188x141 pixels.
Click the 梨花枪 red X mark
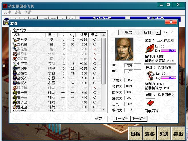pyautogui.click(x=95, y=49)
